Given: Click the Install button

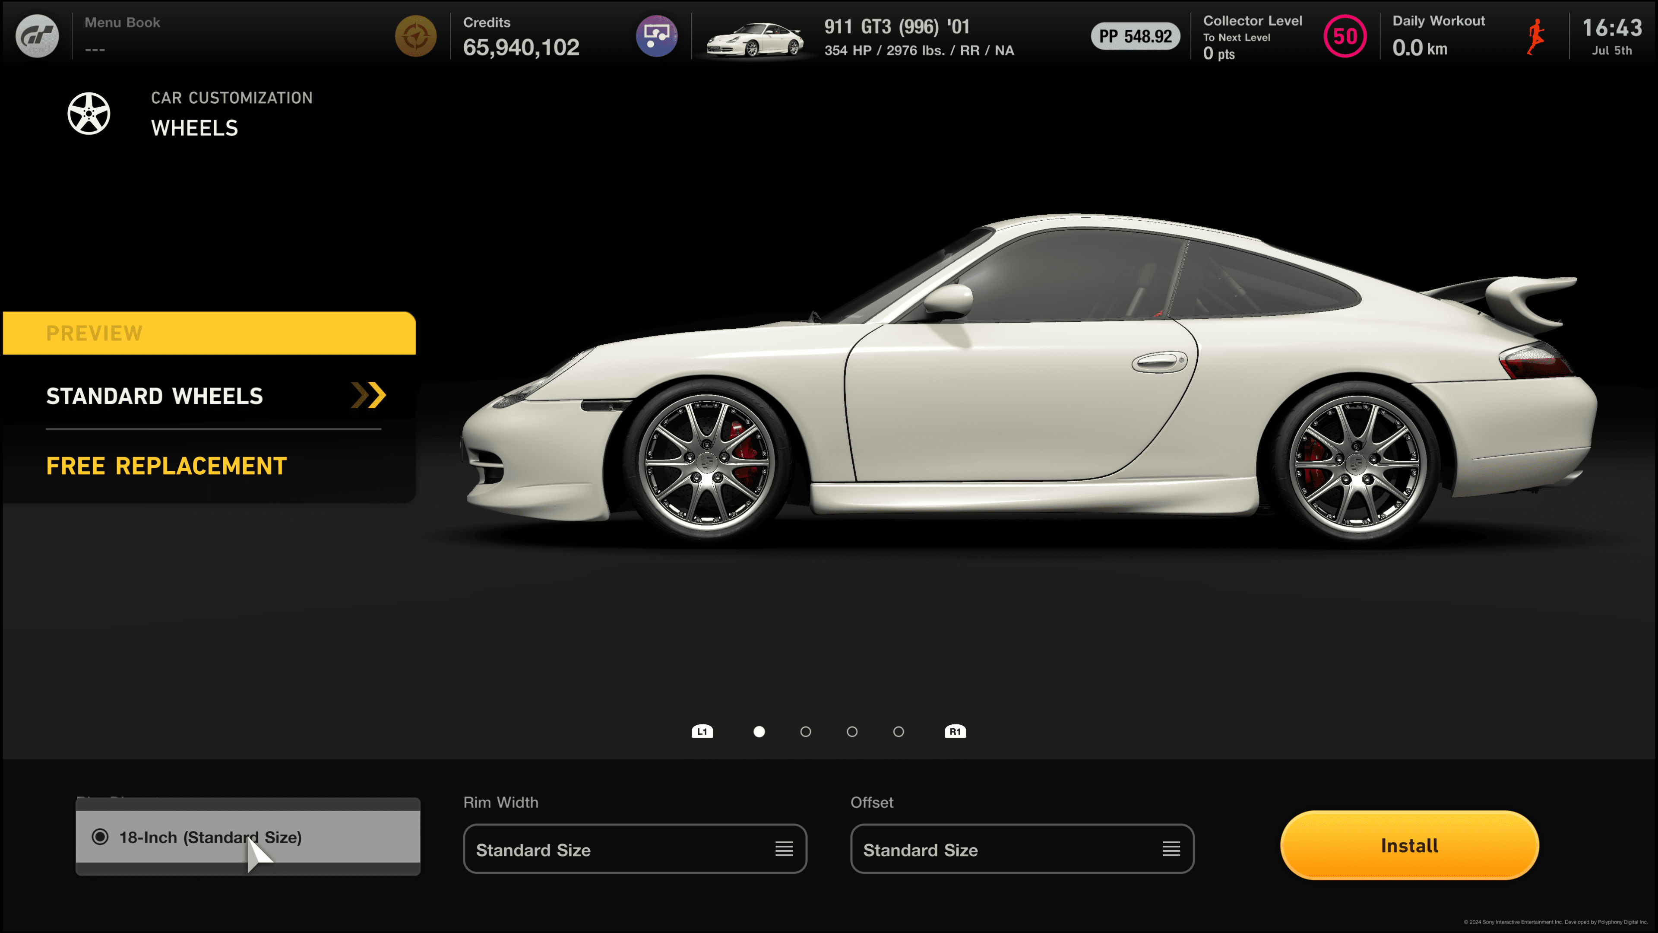Looking at the screenshot, I should [x=1410, y=845].
